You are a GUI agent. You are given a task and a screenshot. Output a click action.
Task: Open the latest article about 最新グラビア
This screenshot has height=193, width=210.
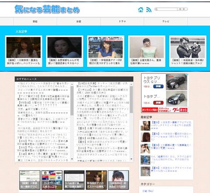point(171,125)
